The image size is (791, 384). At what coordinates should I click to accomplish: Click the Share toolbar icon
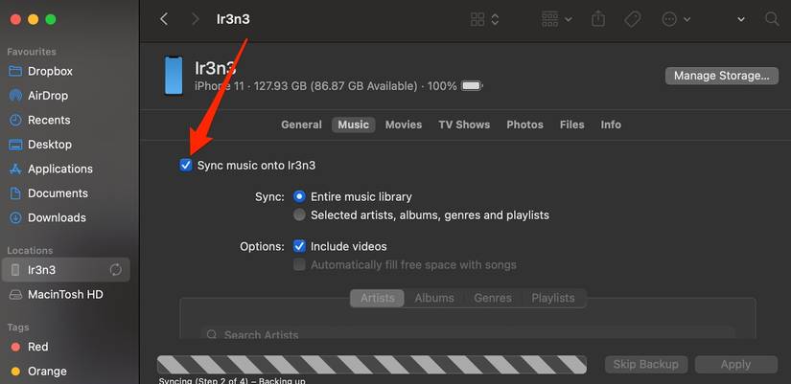coord(597,19)
